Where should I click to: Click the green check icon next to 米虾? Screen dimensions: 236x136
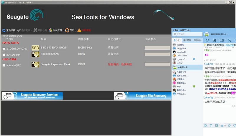[194, 86]
